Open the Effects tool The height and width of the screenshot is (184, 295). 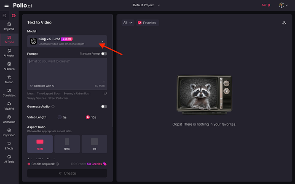9,145
